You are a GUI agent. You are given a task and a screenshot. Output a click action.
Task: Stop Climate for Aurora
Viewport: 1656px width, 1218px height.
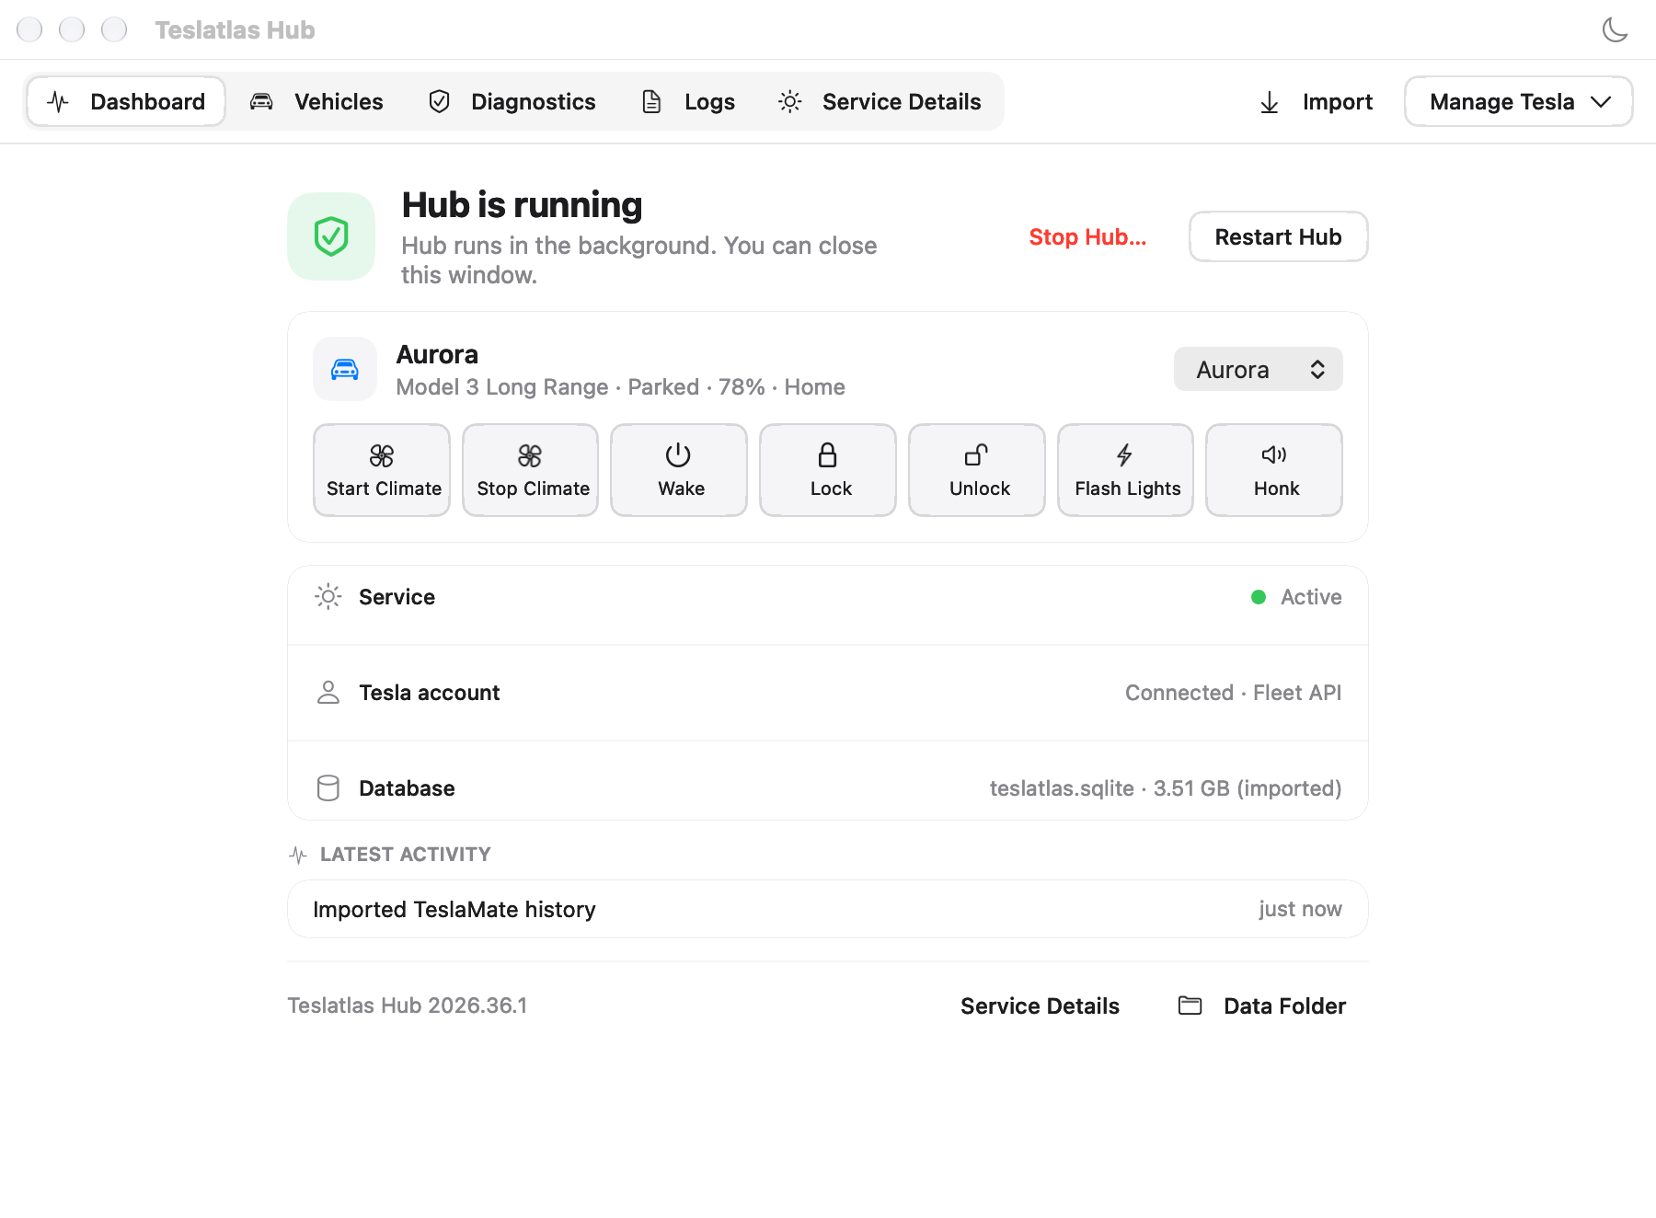531,470
